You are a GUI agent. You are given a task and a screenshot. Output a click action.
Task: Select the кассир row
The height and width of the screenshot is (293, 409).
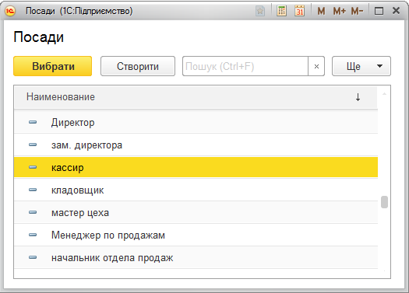tap(196, 167)
